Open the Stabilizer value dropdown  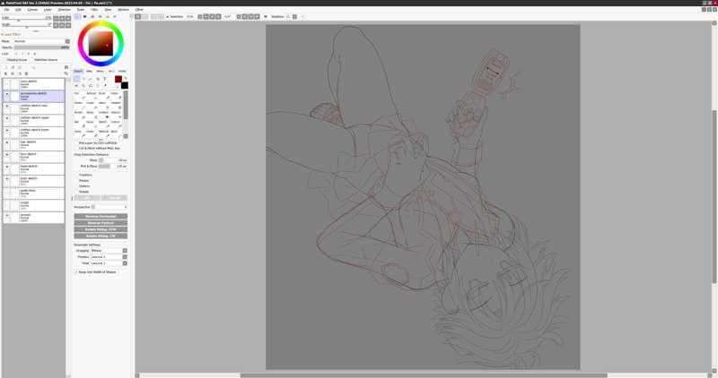[294, 16]
